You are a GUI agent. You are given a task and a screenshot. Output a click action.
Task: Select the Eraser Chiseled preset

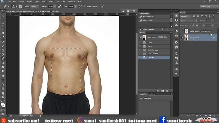pos(154,17)
